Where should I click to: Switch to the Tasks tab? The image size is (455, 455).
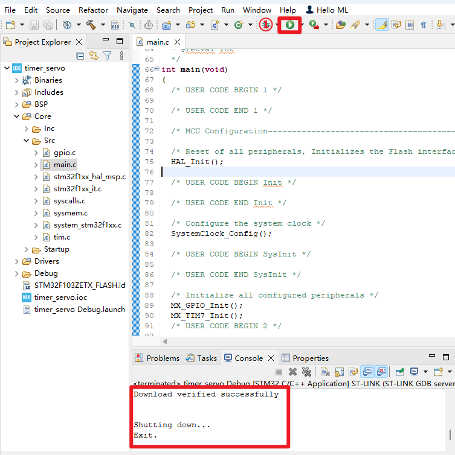pyautogui.click(x=202, y=358)
